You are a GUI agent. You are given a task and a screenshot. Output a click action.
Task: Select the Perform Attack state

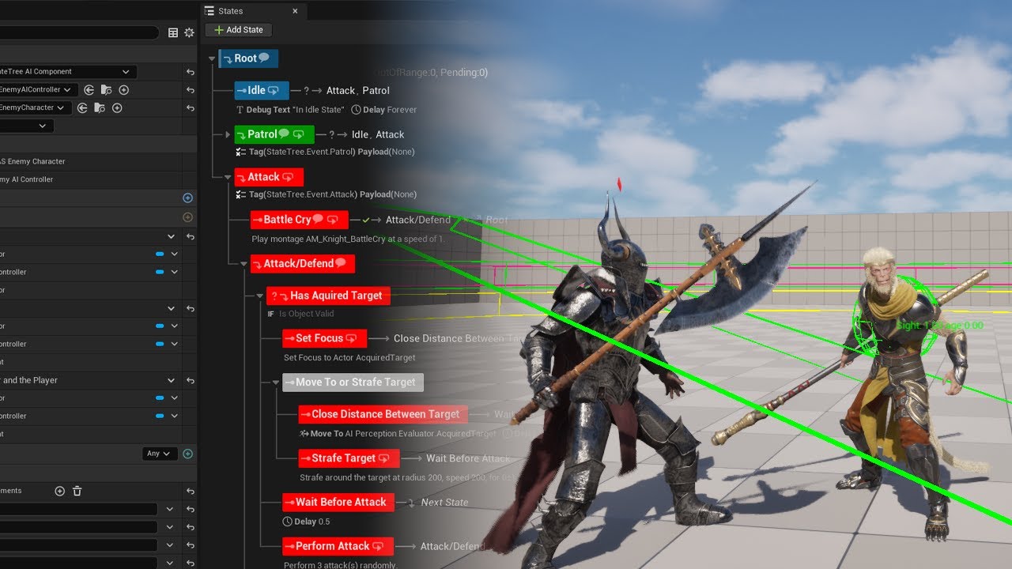[x=338, y=546]
